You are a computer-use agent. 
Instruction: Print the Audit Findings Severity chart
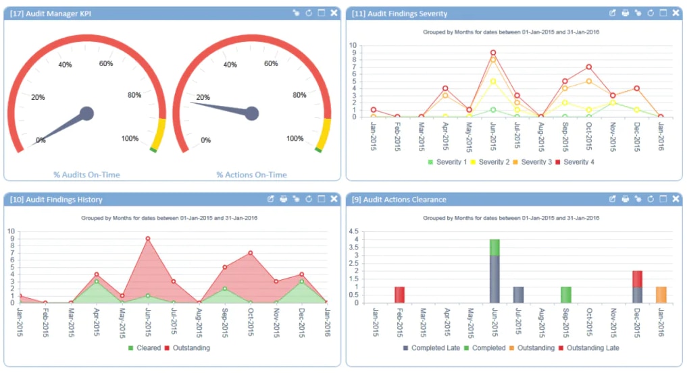click(626, 13)
